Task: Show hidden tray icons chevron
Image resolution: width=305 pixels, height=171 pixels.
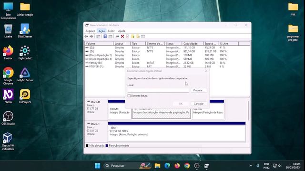Action: coord(251,166)
